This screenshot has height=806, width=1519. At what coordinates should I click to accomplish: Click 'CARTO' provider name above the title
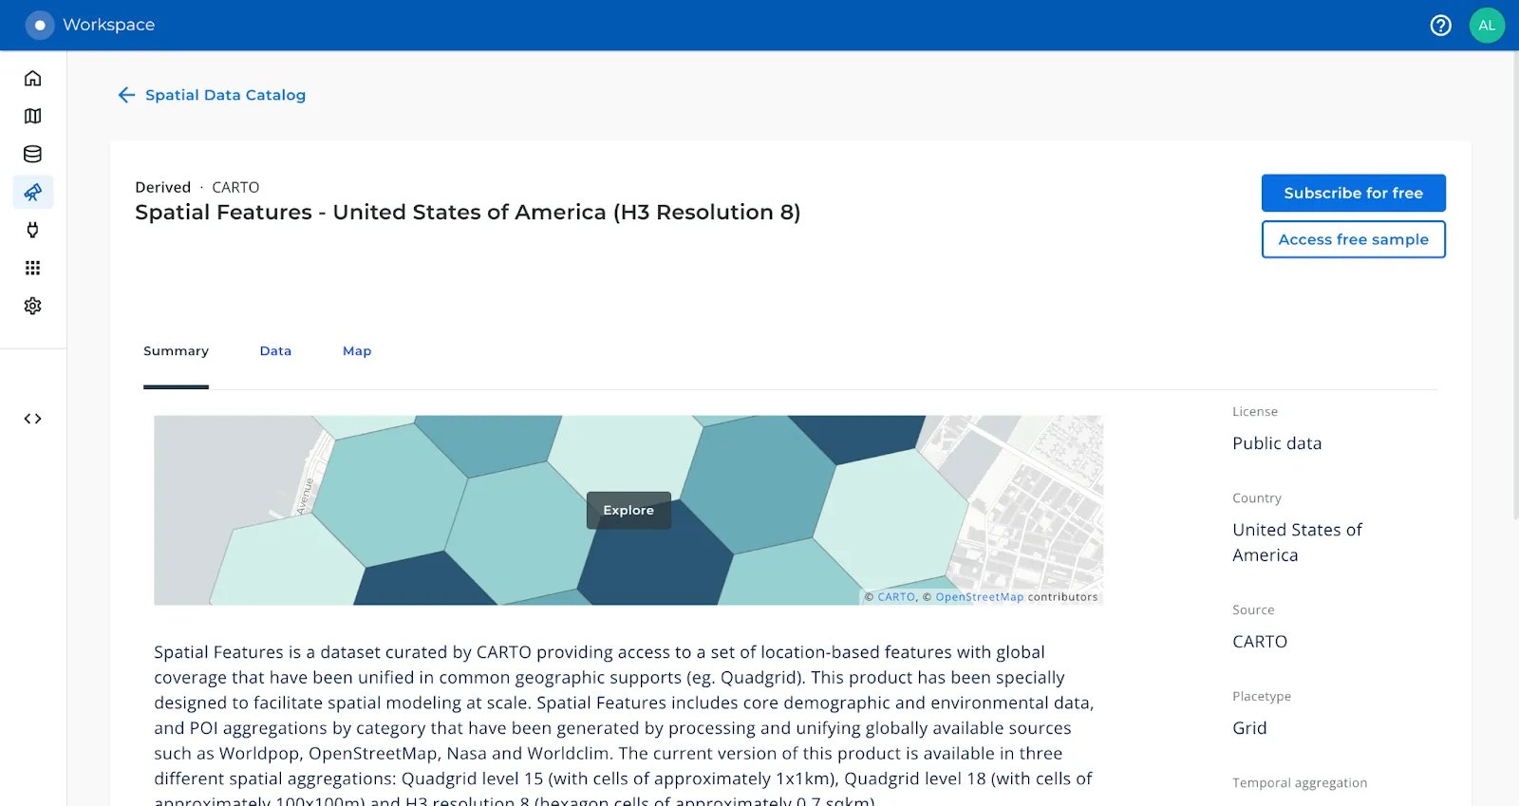(235, 187)
